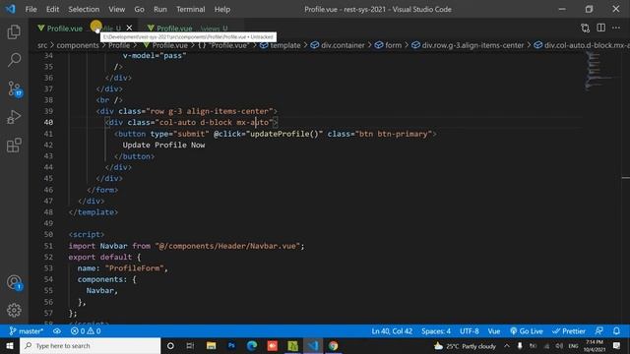Open the Run menu

[x=159, y=9]
